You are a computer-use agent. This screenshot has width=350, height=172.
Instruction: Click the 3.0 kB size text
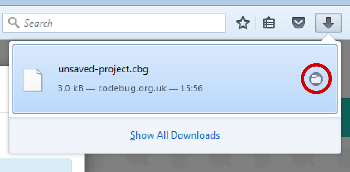click(x=71, y=89)
